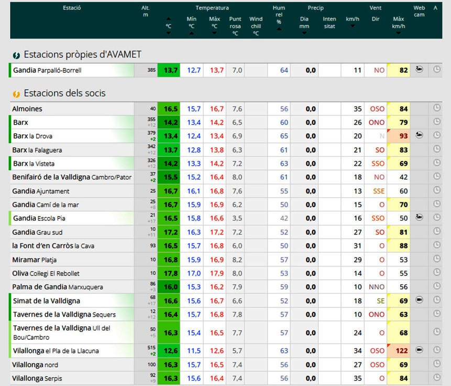This screenshot has height=386, width=451.
Task: Open webcam for Simat de la Valldigna
Action: [420, 300]
